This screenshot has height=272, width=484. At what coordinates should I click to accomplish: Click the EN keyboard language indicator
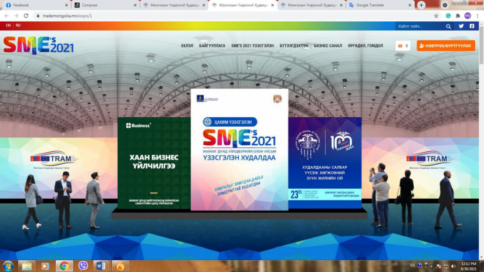tap(412, 265)
